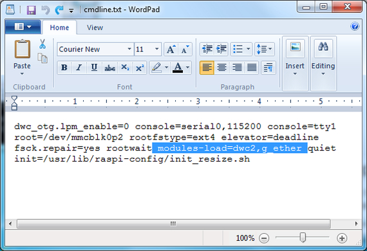367x251 pixels.
Task: Apply the strikethrough formatting icon
Action: (109, 68)
